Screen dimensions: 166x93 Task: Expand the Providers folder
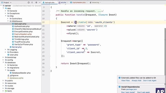point(6,52)
